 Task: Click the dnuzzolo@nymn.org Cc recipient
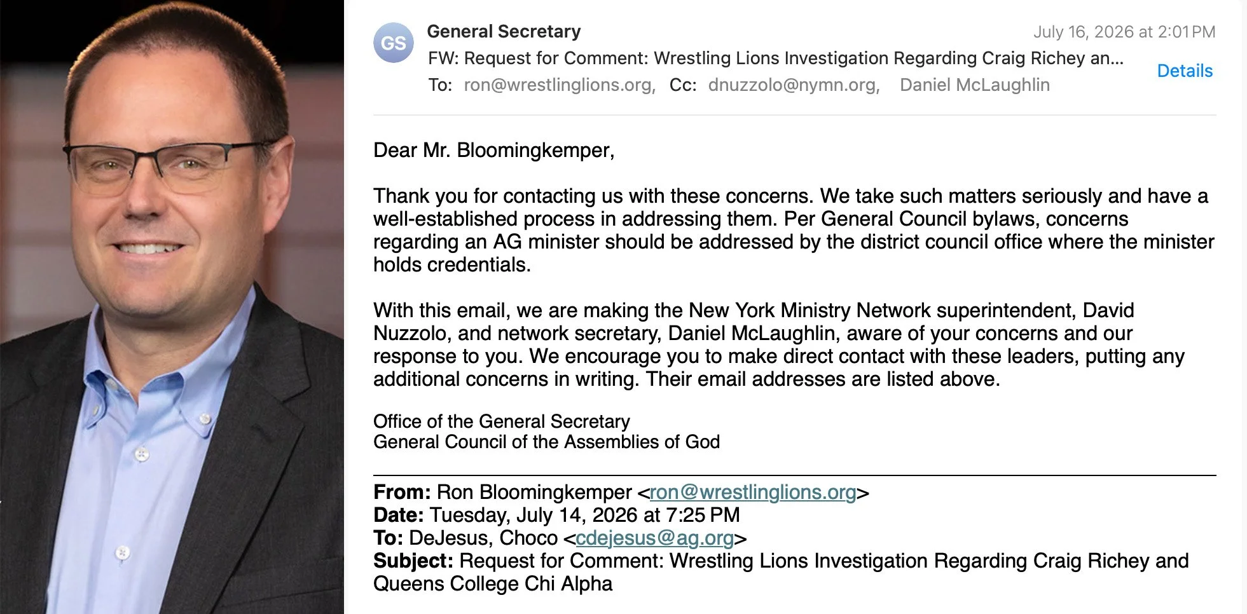tap(794, 85)
